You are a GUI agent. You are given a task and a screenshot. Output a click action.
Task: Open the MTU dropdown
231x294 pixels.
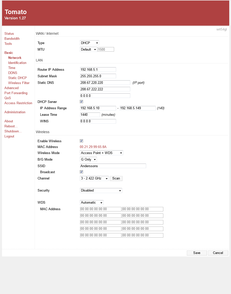(88, 50)
